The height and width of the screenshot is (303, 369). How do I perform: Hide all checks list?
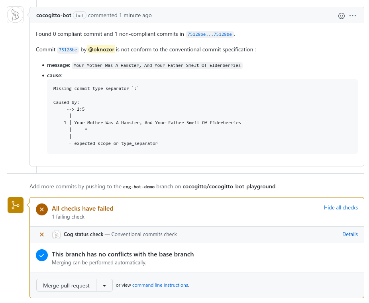point(341,208)
